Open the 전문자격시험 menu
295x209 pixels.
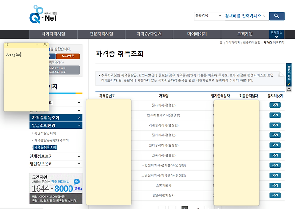(101, 34)
